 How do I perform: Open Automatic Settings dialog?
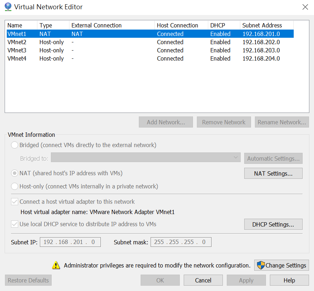point(273,159)
